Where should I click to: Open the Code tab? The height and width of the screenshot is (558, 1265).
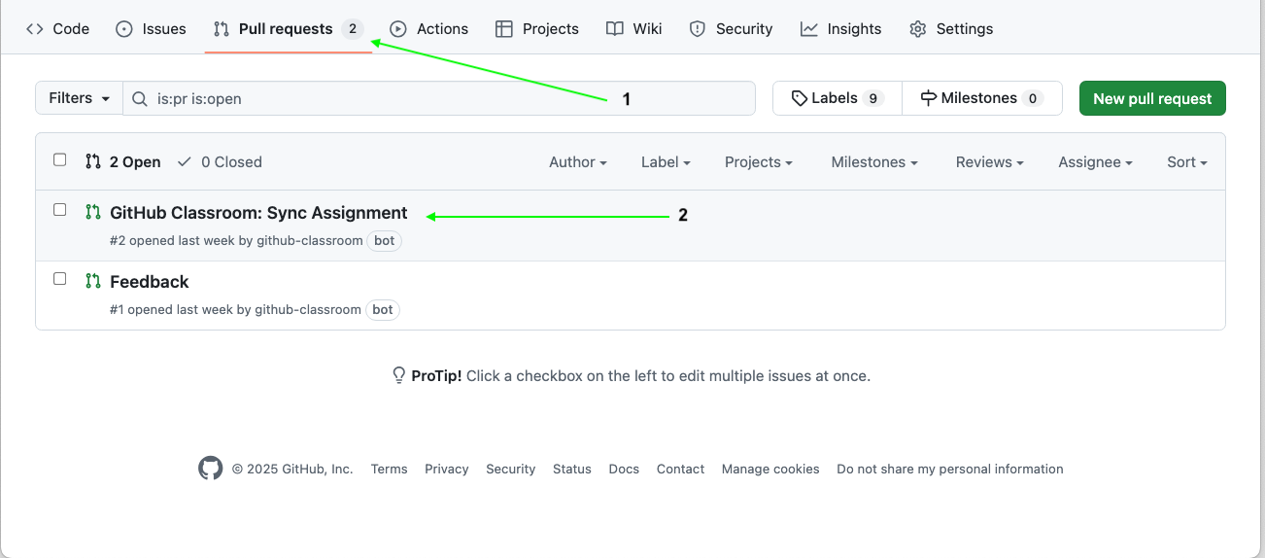57,29
